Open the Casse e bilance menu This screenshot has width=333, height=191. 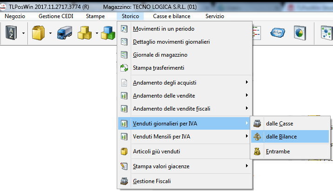point(171,16)
